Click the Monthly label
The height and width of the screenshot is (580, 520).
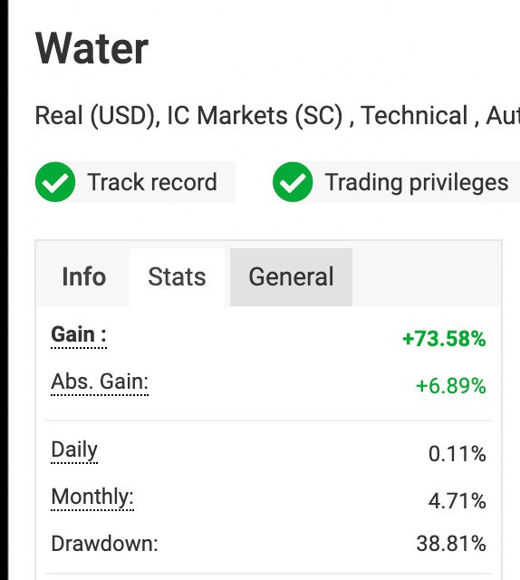click(92, 498)
